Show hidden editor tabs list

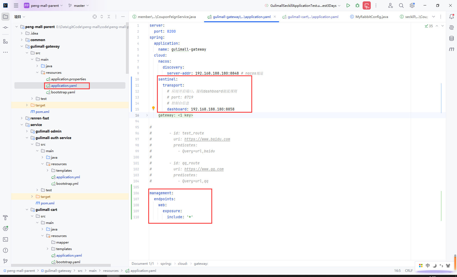[434, 17]
